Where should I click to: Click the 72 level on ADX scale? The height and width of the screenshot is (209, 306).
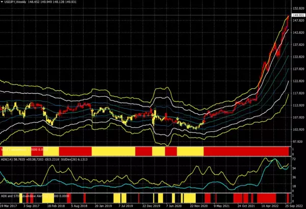[294, 160]
